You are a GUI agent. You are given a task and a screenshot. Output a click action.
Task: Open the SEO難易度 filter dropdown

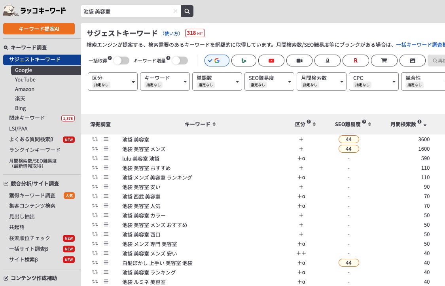(269, 81)
